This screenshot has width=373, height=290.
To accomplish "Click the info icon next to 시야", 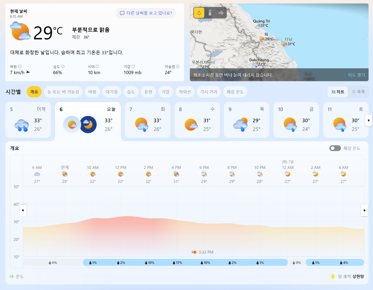I will click(x=97, y=66).
